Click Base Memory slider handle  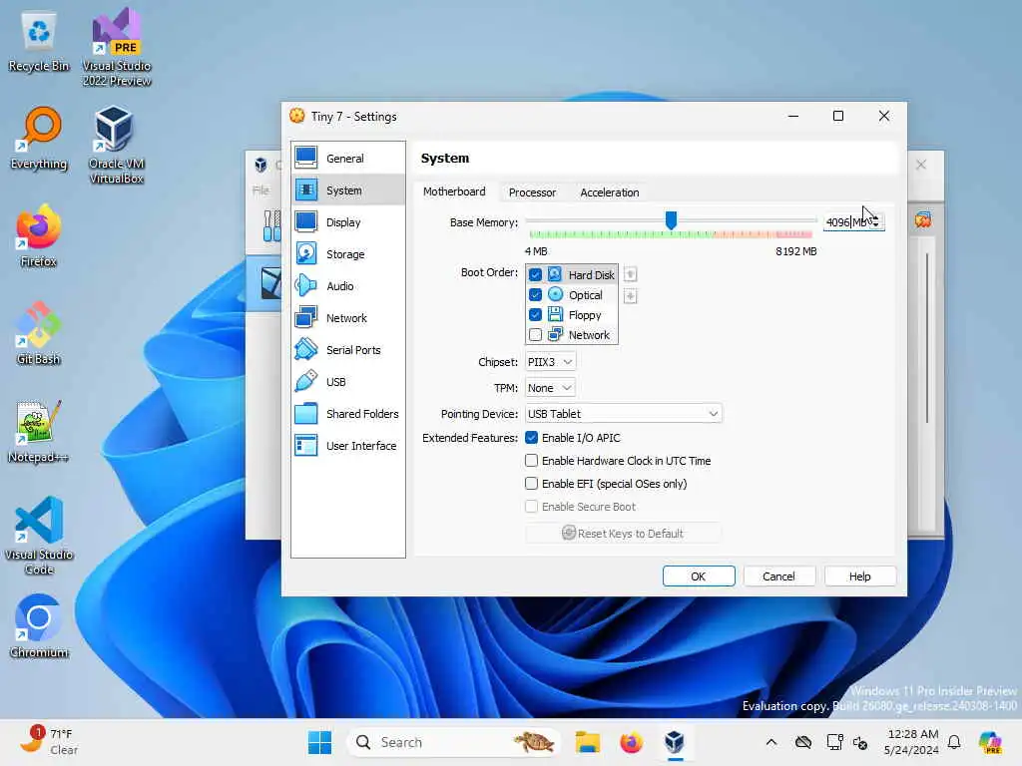click(671, 220)
